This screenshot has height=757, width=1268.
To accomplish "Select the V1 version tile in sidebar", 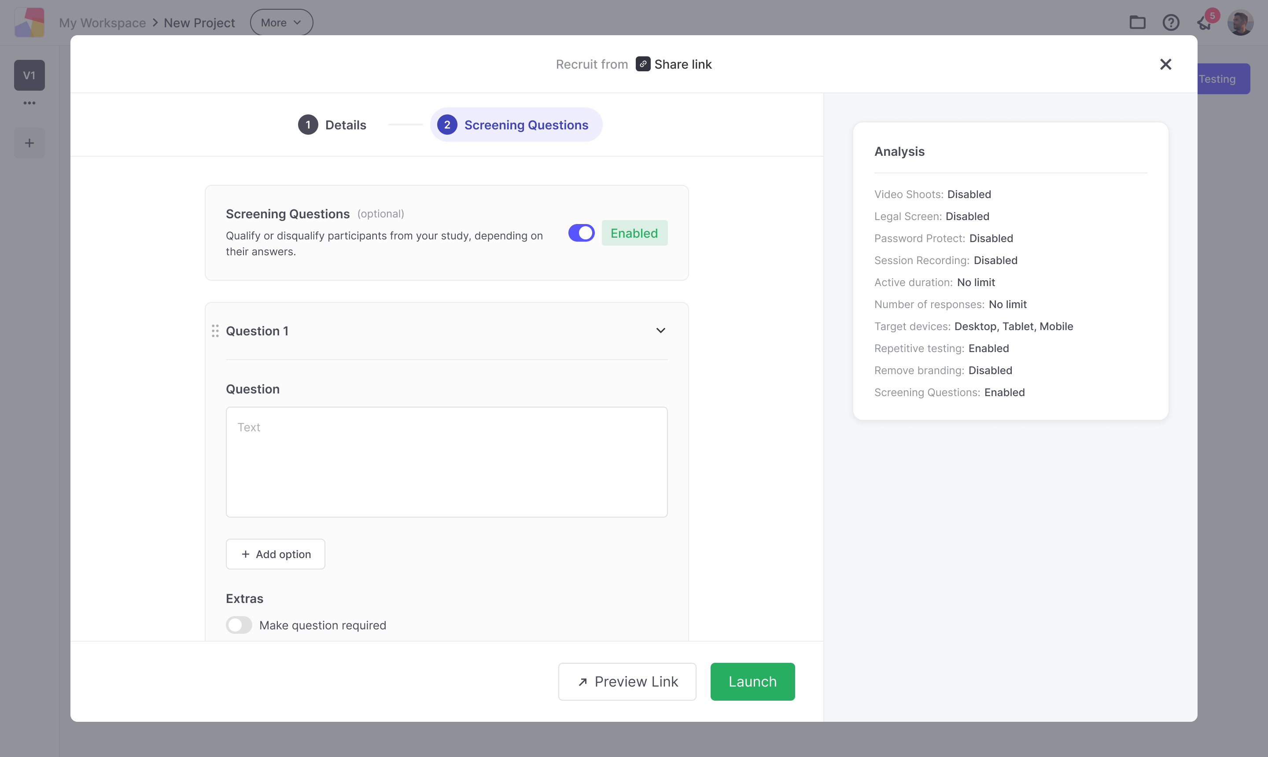I will click(29, 76).
